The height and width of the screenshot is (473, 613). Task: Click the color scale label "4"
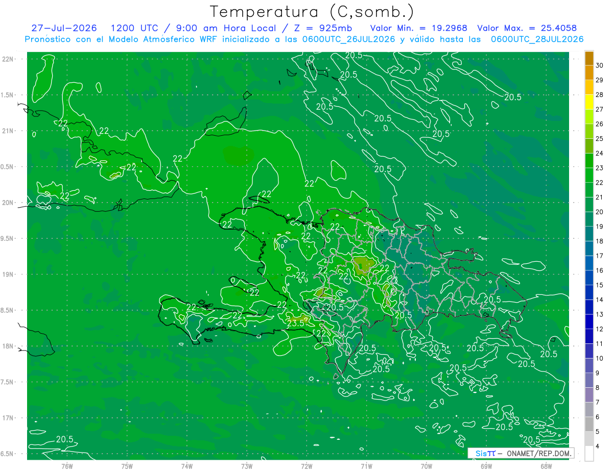pos(598,446)
